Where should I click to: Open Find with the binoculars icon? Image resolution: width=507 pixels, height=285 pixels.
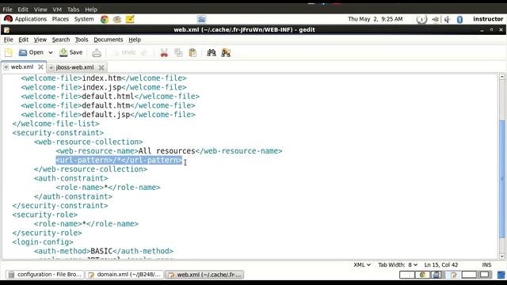point(212,53)
